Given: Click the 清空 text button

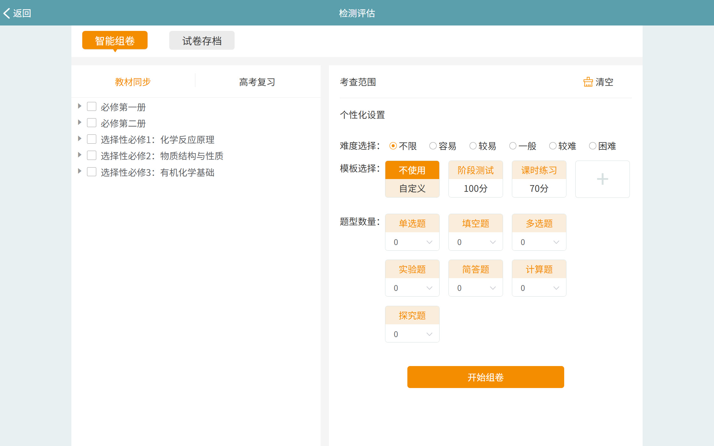Looking at the screenshot, I should pos(604,82).
